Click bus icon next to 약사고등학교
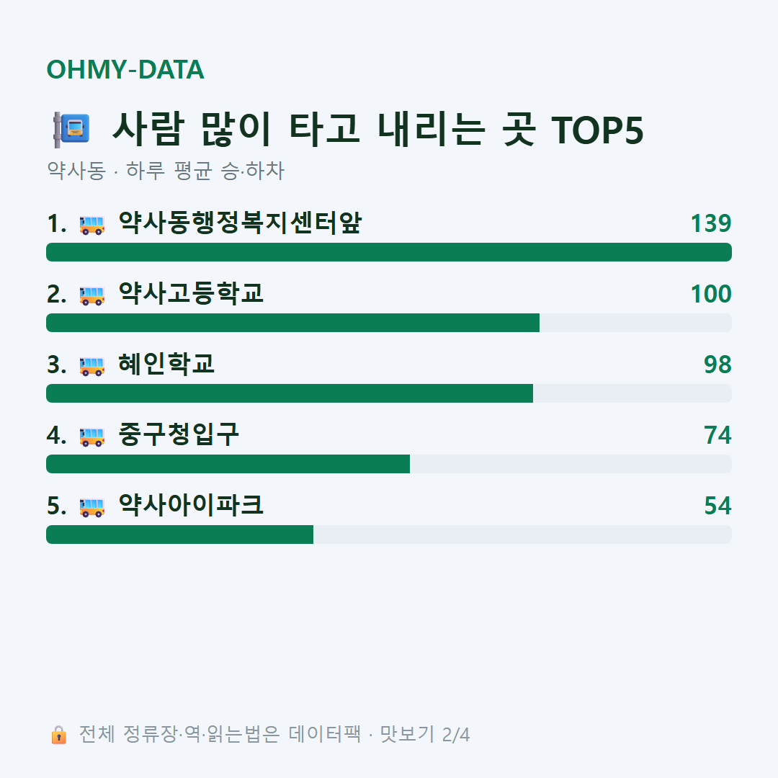This screenshot has height=778, width=778. [x=92, y=296]
